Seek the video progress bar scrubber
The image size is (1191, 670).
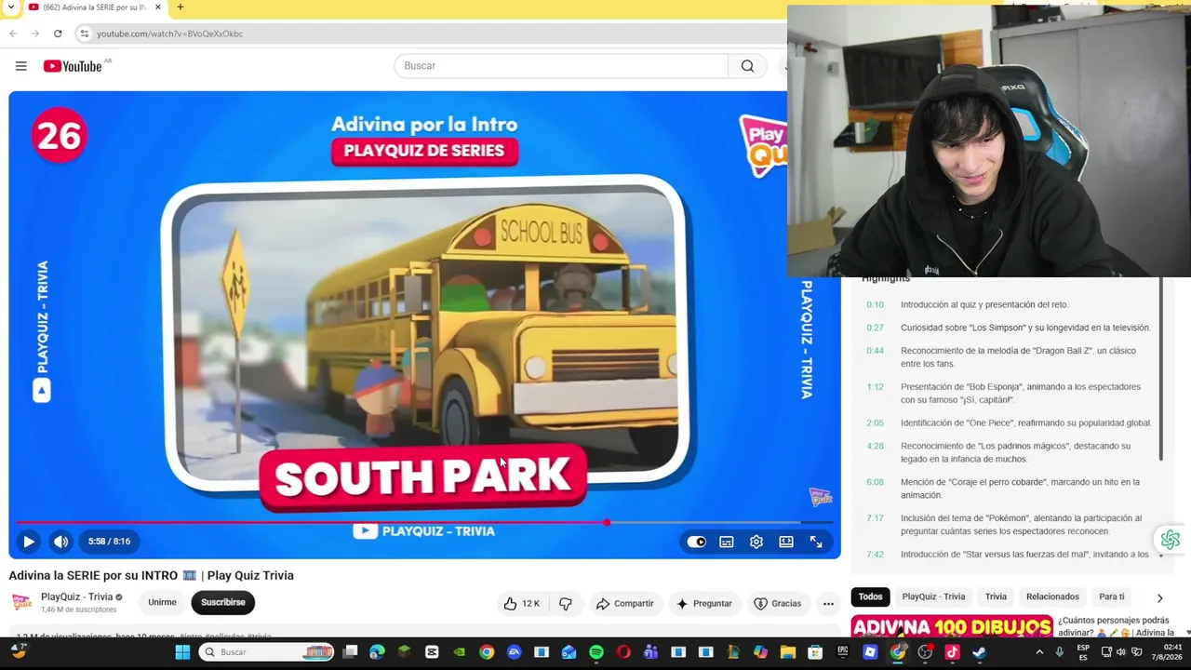pyautogui.click(x=607, y=523)
